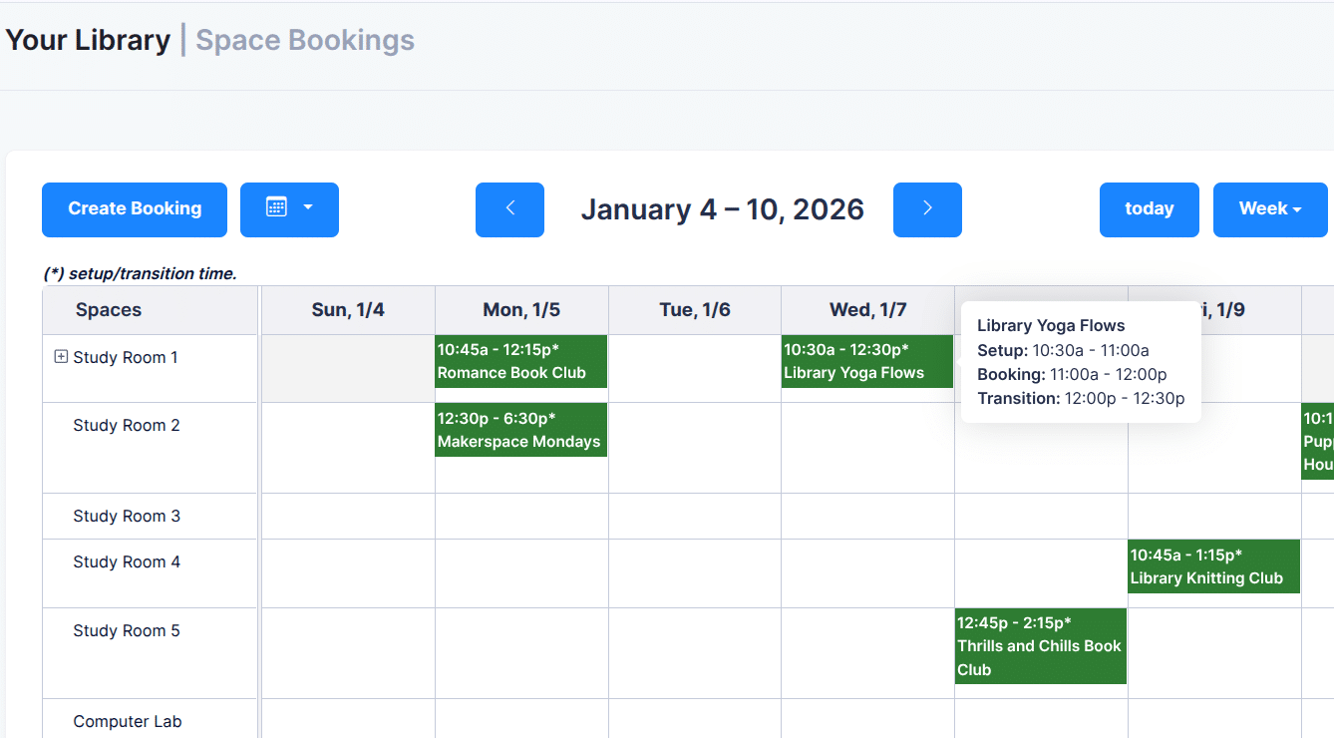Open the Romance Book Club booking
Image resolution: width=1334 pixels, height=738 pixels.
[520, 362]
